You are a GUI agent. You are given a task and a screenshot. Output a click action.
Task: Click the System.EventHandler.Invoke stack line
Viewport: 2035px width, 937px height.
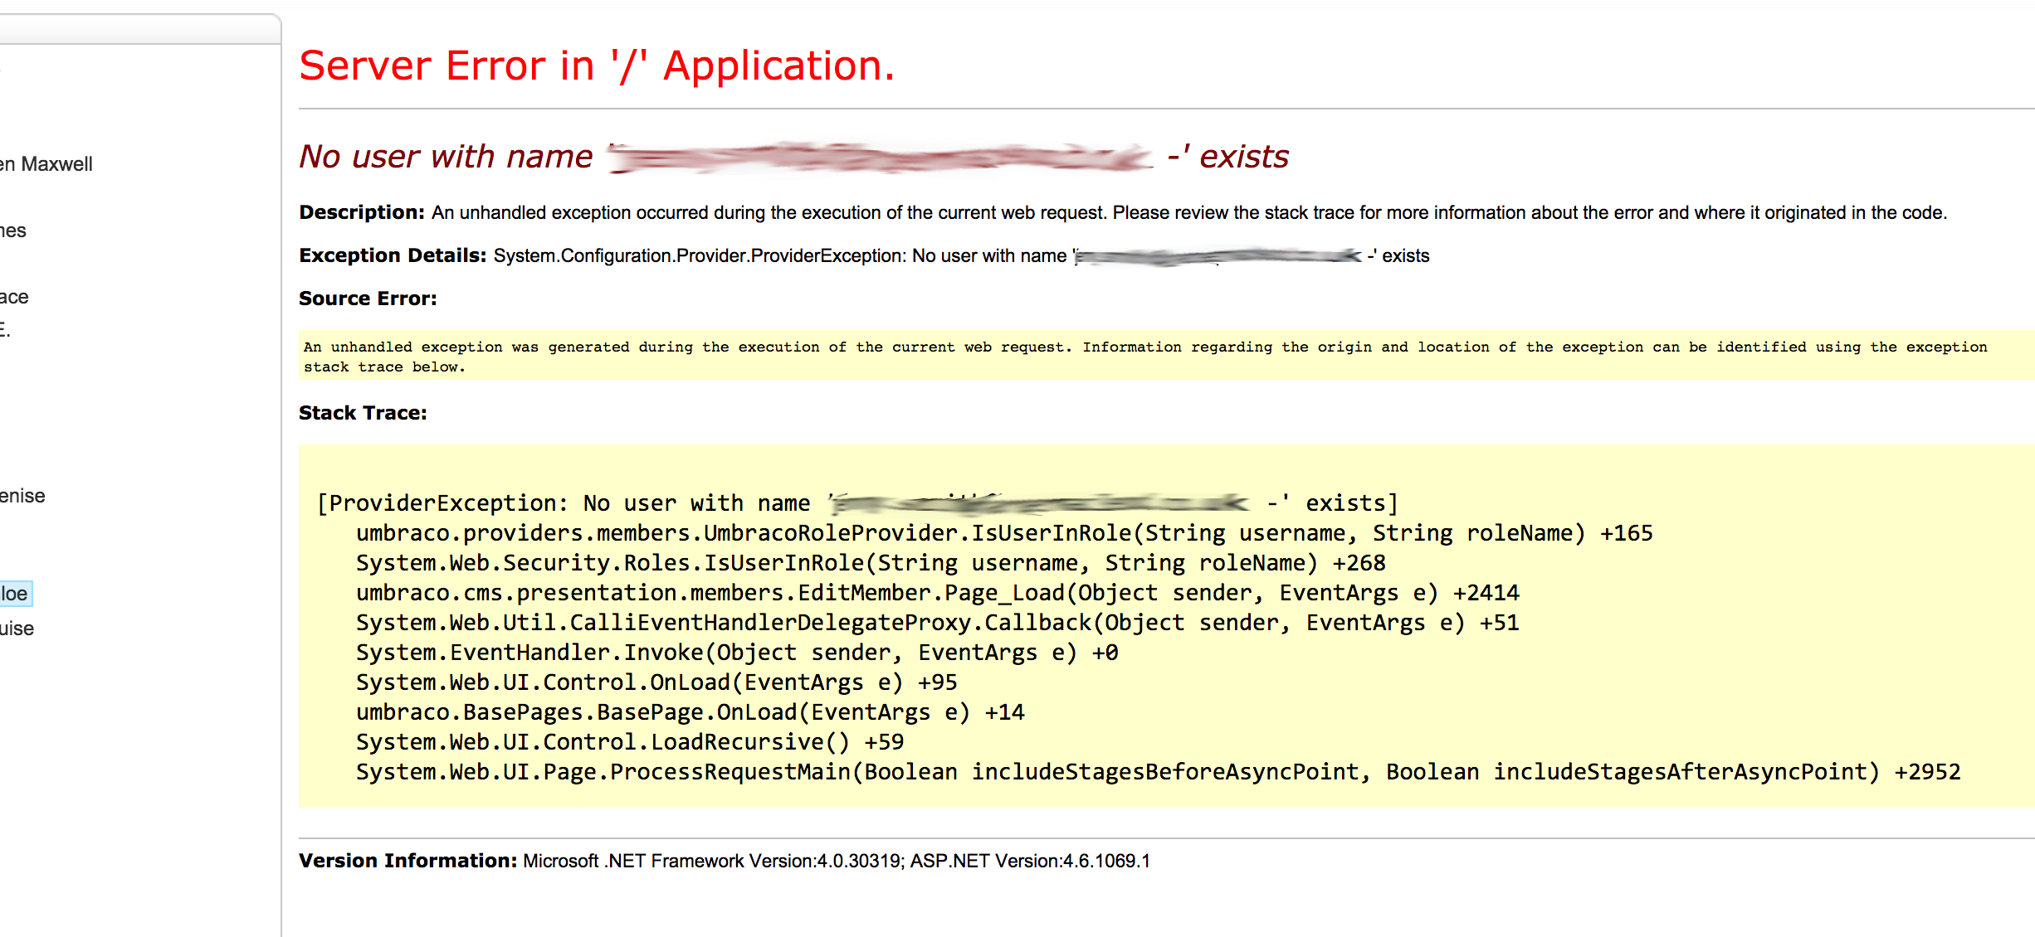pyautogui.click(x=737, y=653)
